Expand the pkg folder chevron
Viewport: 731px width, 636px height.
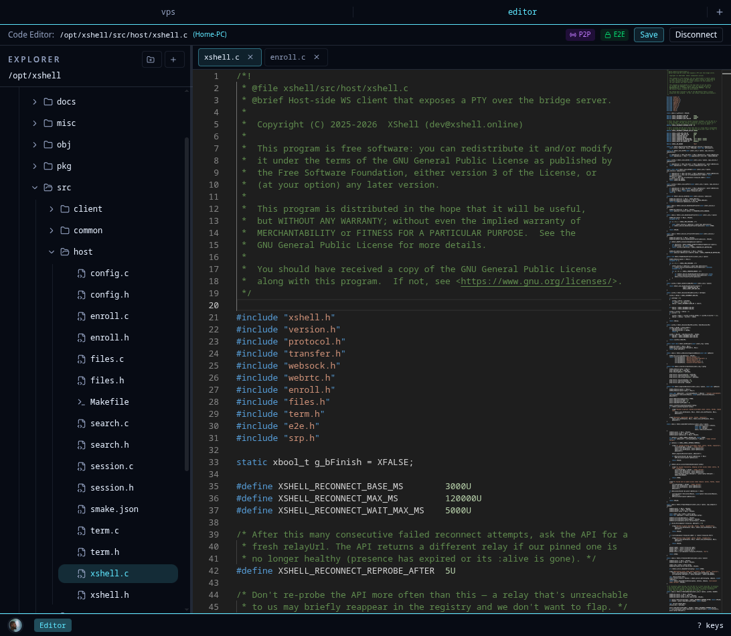click(x=35, y=166)
